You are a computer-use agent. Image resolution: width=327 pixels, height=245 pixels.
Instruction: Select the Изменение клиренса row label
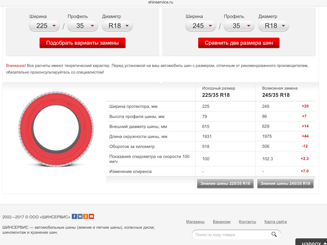(130, 171)
